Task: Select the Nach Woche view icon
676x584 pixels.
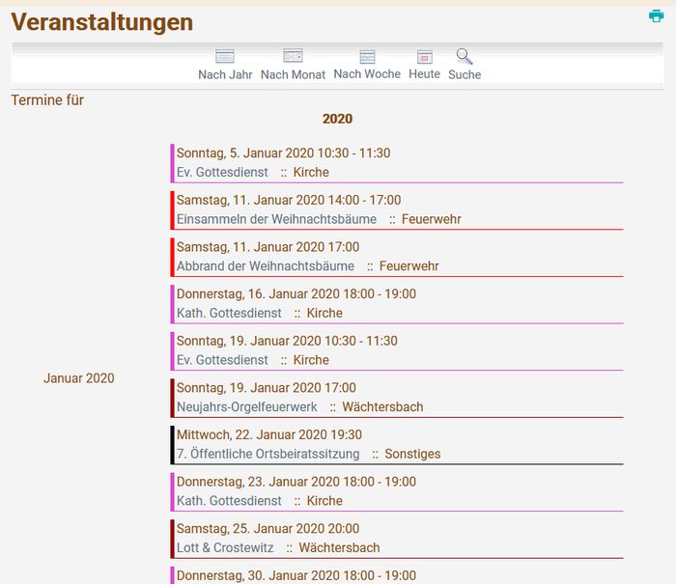Action: pos(367,56)
